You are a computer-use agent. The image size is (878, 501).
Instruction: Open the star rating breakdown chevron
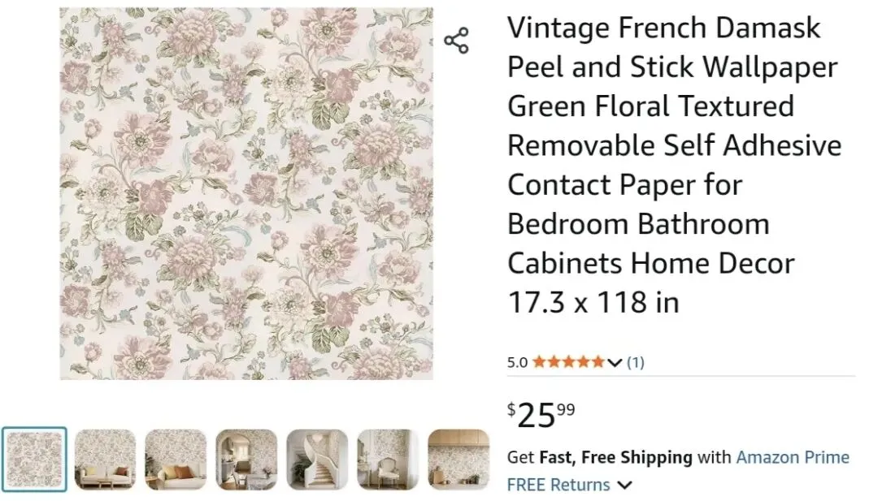coord(614,362)
